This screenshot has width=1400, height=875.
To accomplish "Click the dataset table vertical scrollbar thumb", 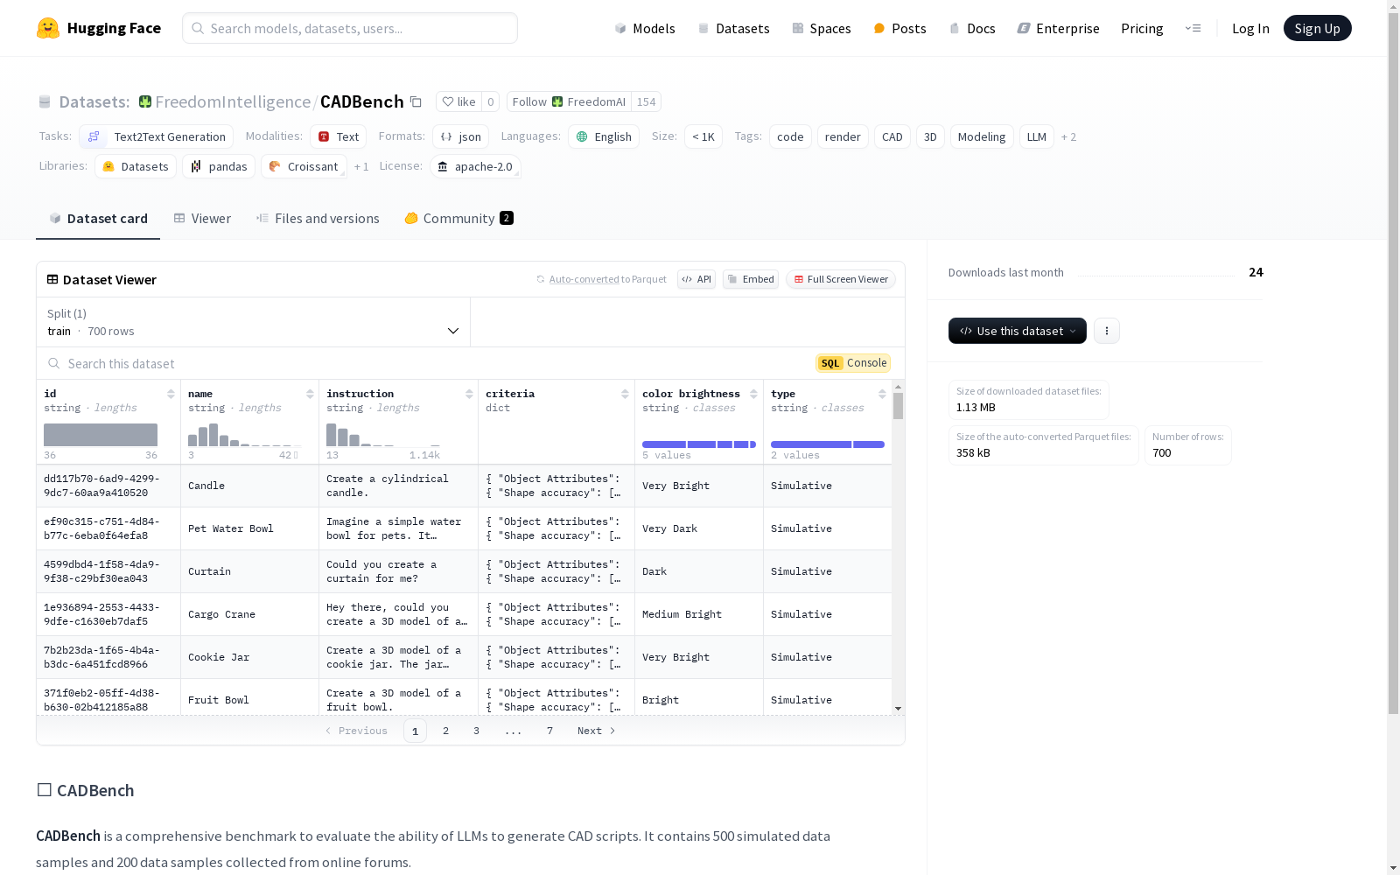I will 898,406.
